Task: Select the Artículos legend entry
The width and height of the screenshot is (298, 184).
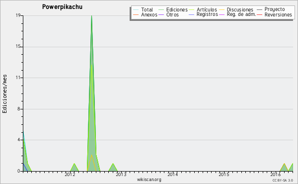Action: (203, 9)
